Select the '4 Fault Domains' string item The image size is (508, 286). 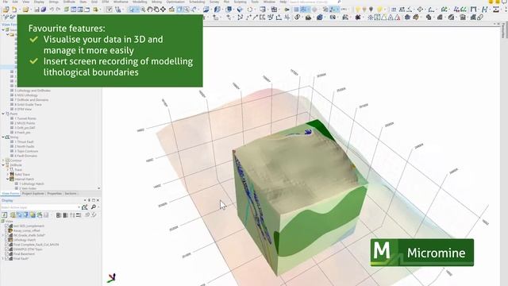tap(25, 156)
